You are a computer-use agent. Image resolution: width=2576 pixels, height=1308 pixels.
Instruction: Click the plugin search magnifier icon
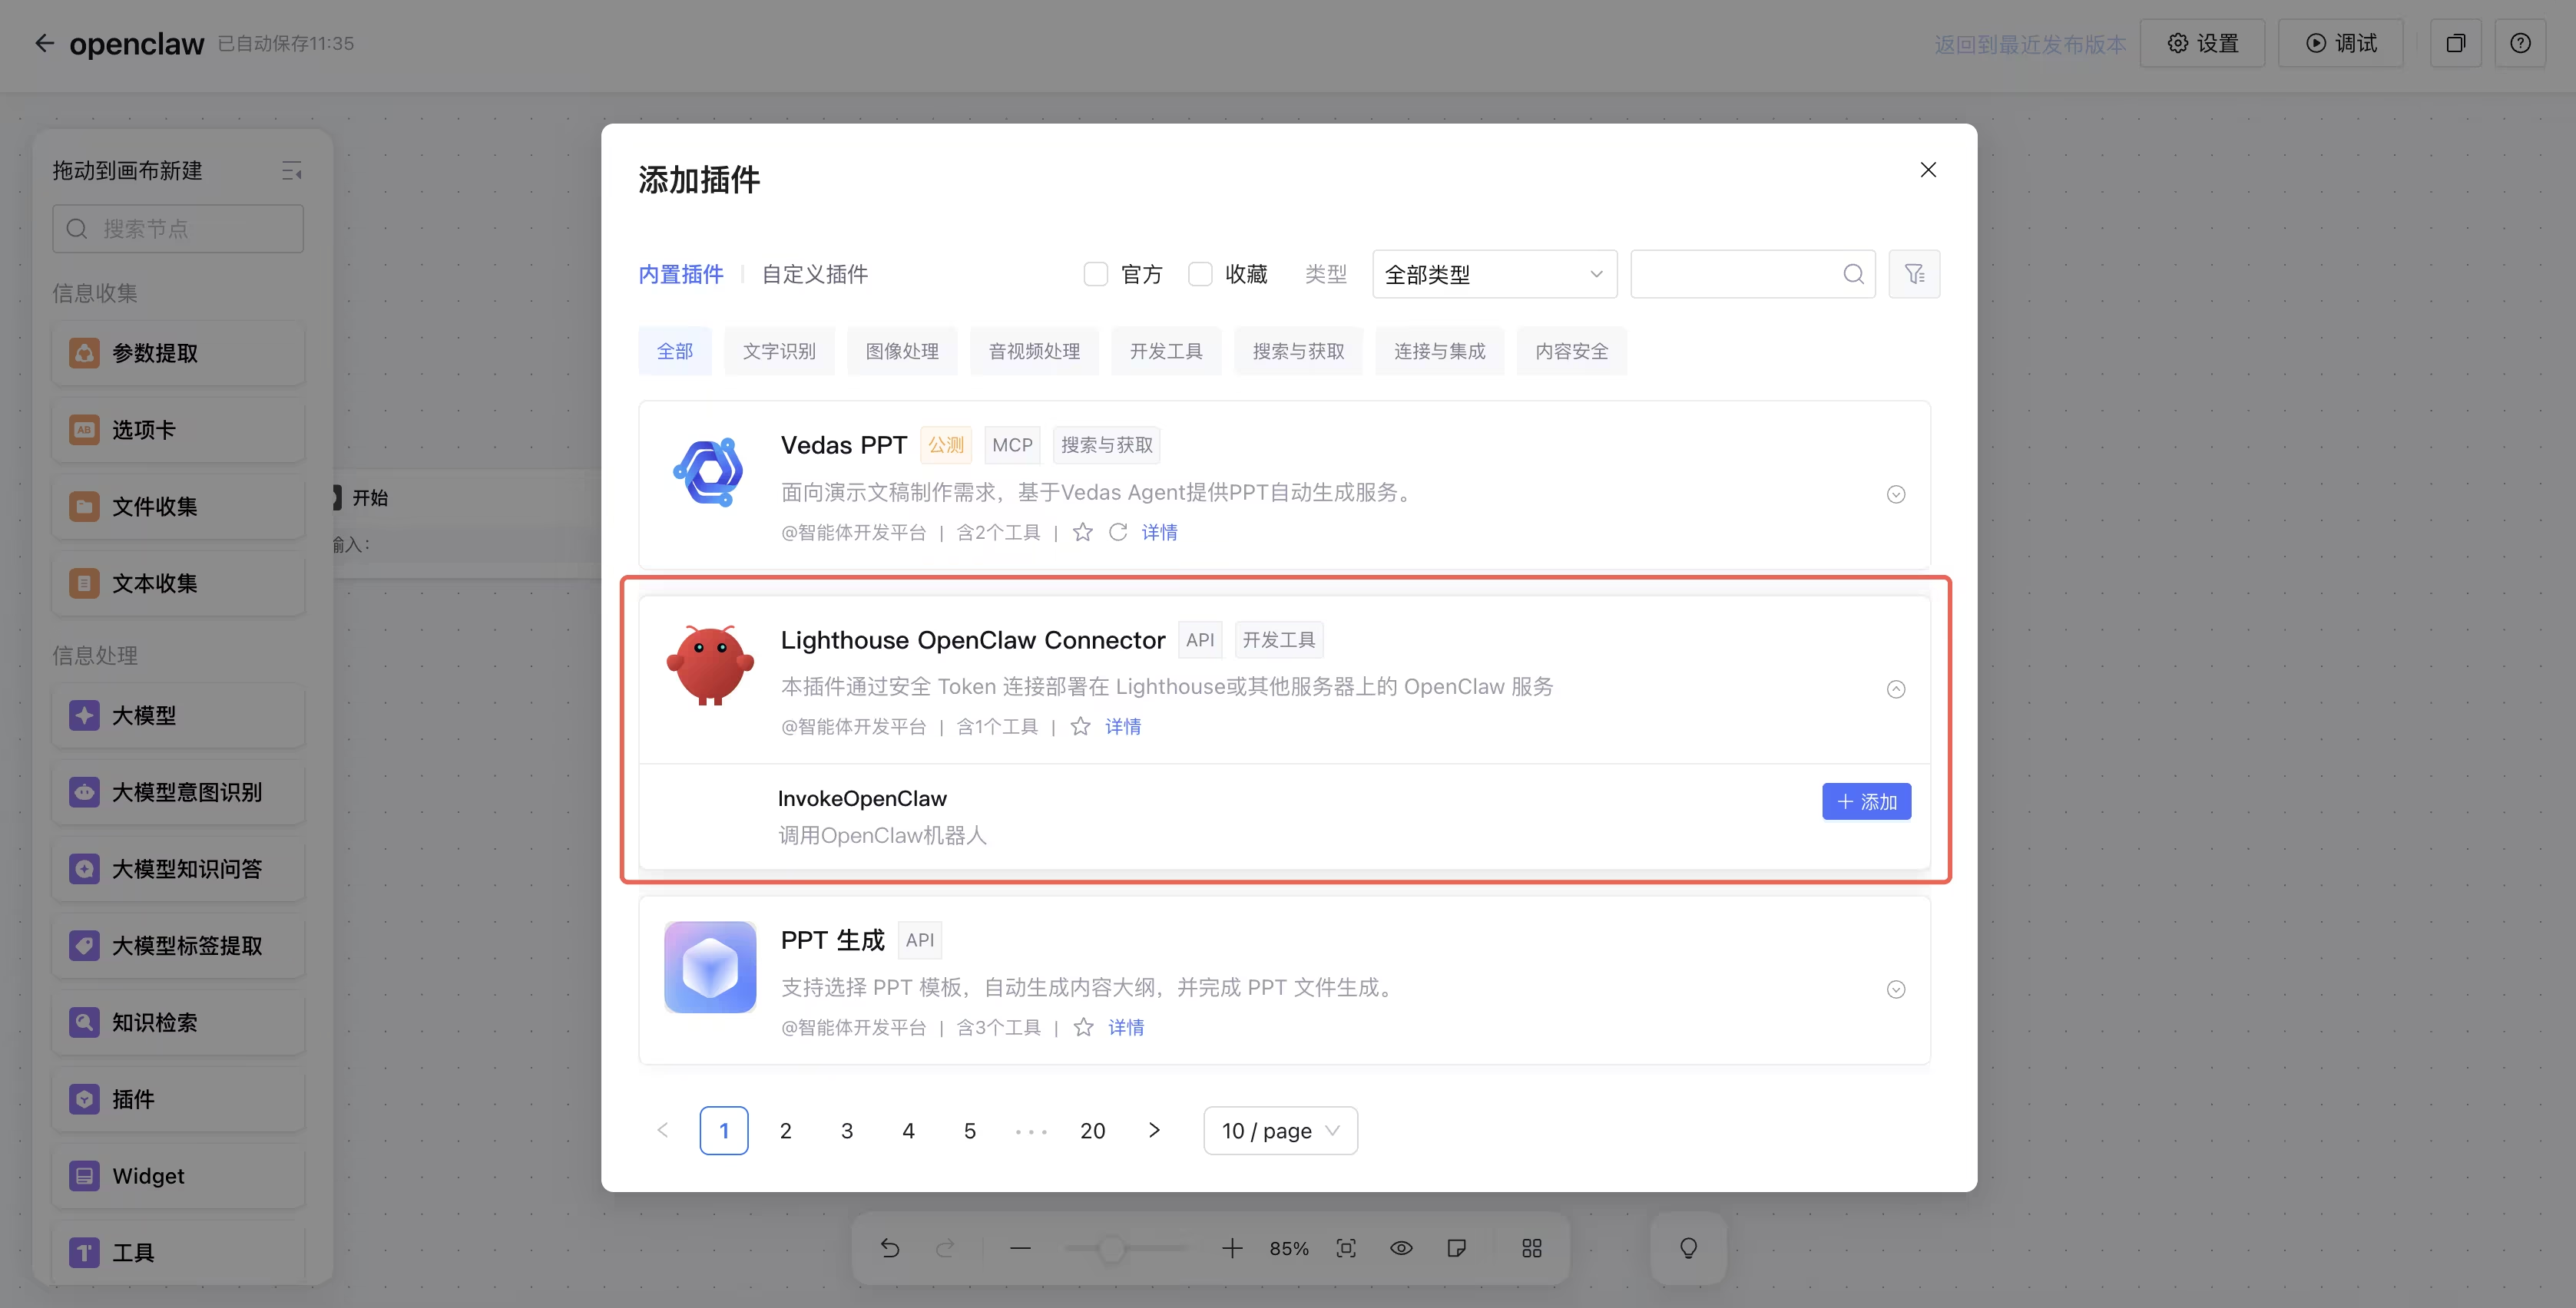click(1853, 274)
